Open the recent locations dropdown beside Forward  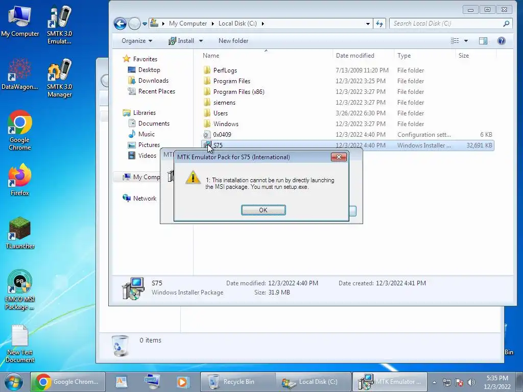click(x=145, y=23)
